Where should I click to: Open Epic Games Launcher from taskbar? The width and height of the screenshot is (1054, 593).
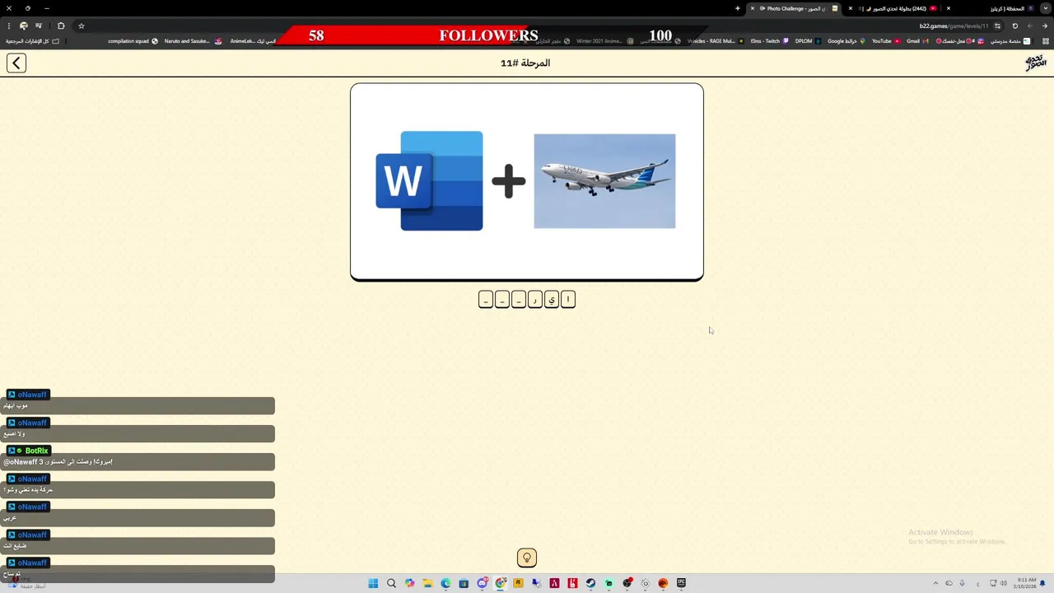pyautogui.click(x=681, y=583)
